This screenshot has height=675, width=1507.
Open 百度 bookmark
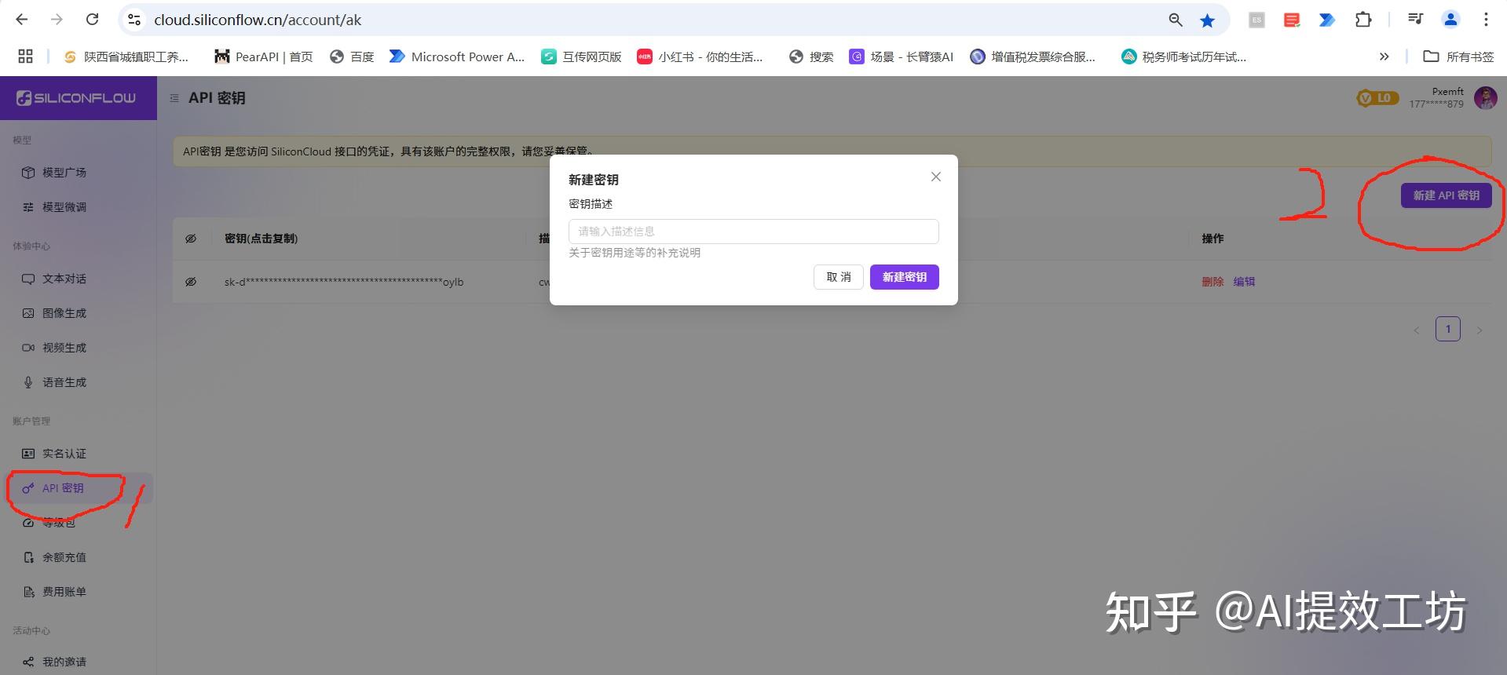click(x=352, y=57)
